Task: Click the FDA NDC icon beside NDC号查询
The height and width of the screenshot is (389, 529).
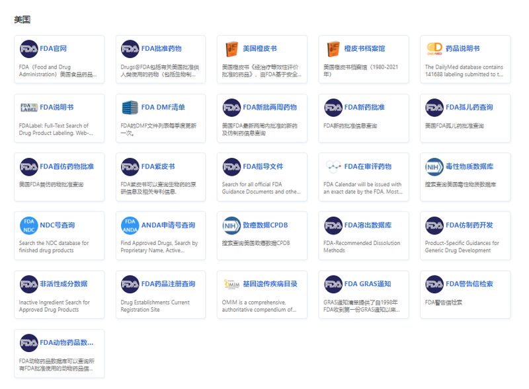Action: pos(28,225)
